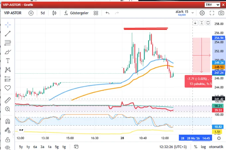The image size is (226, 150).
Task: Open Göstergeler indicators menu
Action: pyautogui.click(x=76, y=13)
